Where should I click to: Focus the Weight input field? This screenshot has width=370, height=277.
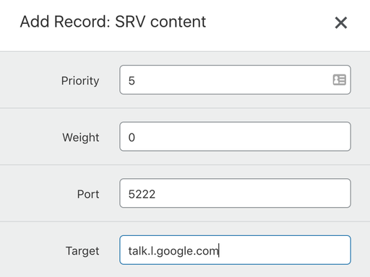point(235,136)
